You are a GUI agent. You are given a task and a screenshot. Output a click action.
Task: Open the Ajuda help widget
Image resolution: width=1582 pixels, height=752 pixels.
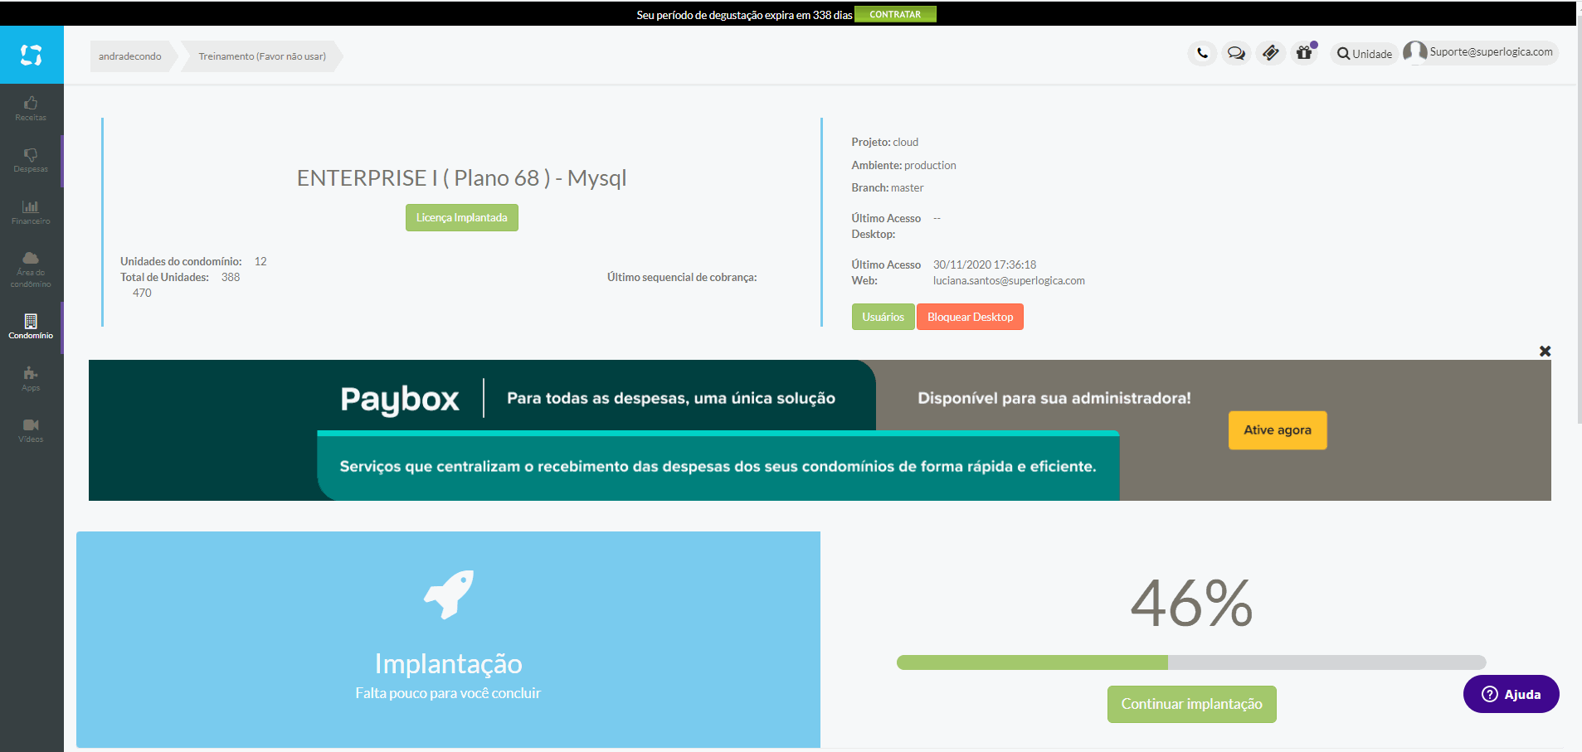(x=1511, y=694)
